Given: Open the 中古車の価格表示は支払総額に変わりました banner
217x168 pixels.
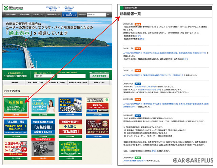Looking at the screenshot, I should 43,127.
